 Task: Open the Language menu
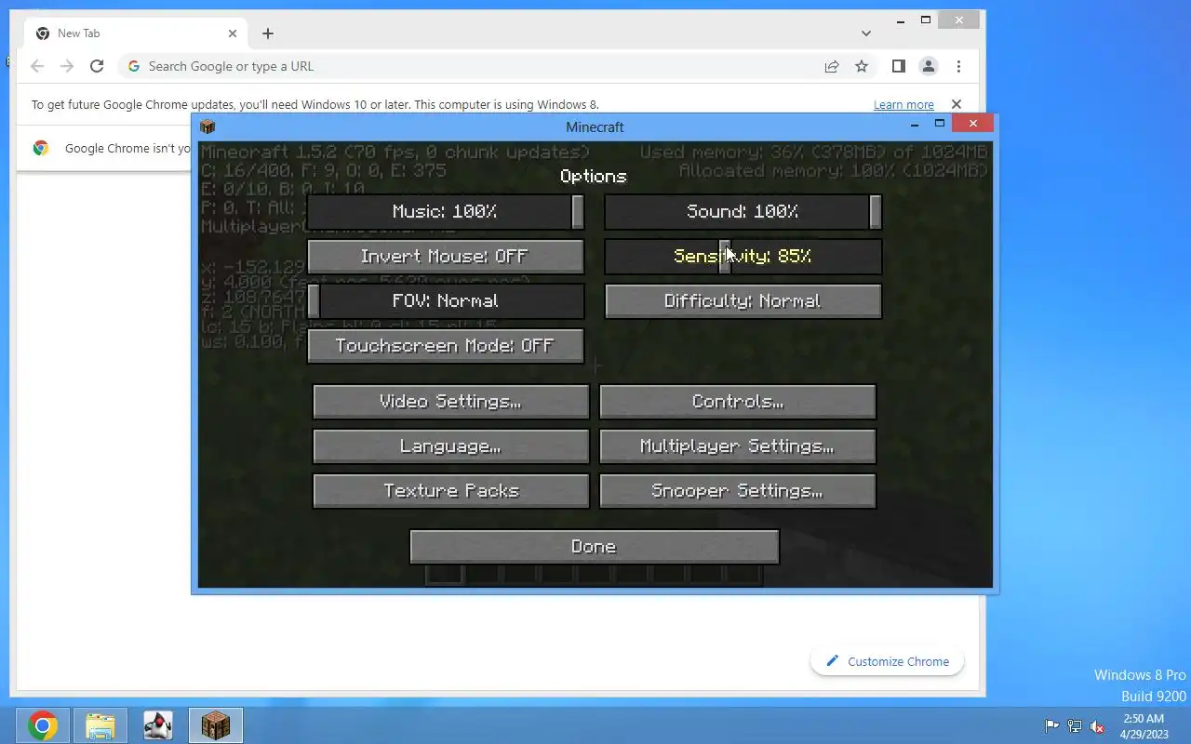[450, 445]
